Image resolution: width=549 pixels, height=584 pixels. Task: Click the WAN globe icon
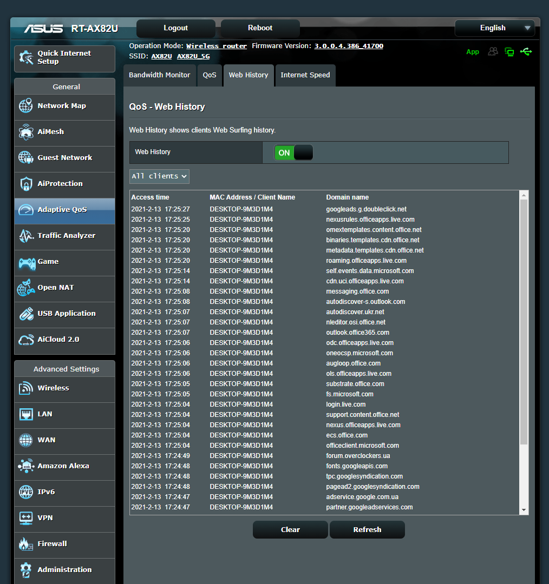(x=26, y=440)
